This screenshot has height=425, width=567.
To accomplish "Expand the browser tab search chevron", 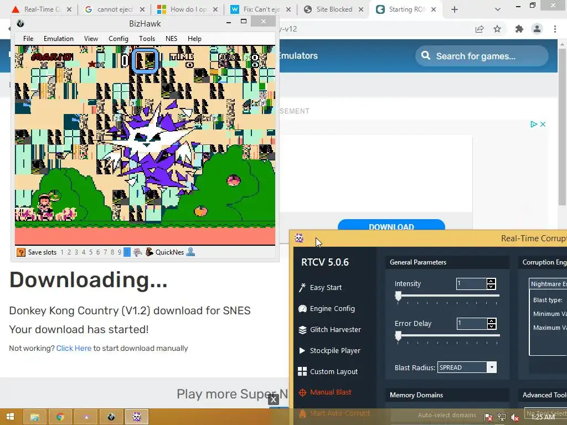I will point(498,9).
